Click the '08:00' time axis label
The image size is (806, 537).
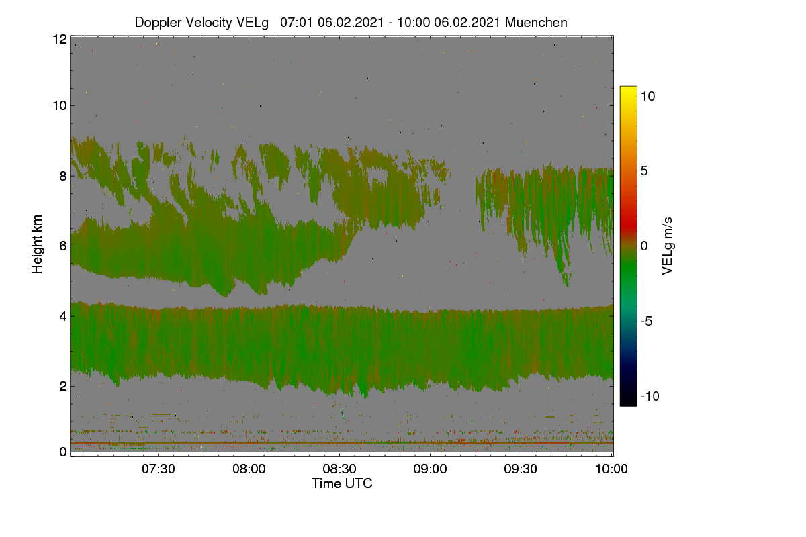pos(249,469)
